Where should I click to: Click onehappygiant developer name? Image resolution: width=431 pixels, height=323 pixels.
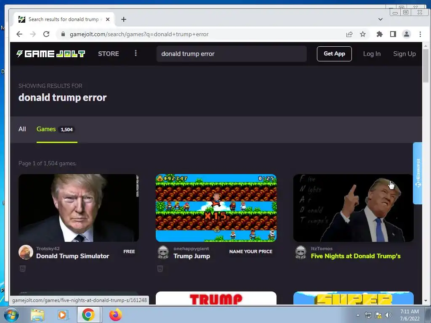point(191,249)
